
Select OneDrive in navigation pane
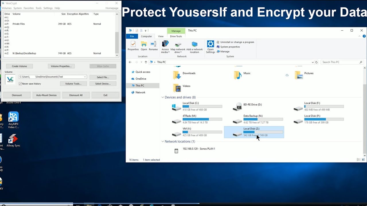point(141,79)
